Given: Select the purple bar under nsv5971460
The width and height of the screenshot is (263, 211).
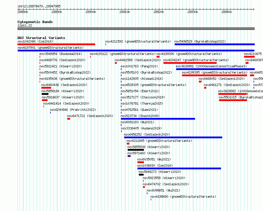Looking at the screenshot, I should 129,156.
